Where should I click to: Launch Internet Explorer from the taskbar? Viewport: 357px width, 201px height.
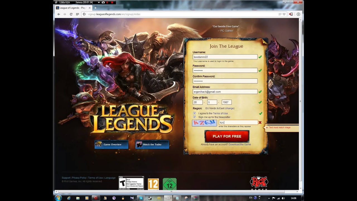pyautogui.click(x=69, y=198)
